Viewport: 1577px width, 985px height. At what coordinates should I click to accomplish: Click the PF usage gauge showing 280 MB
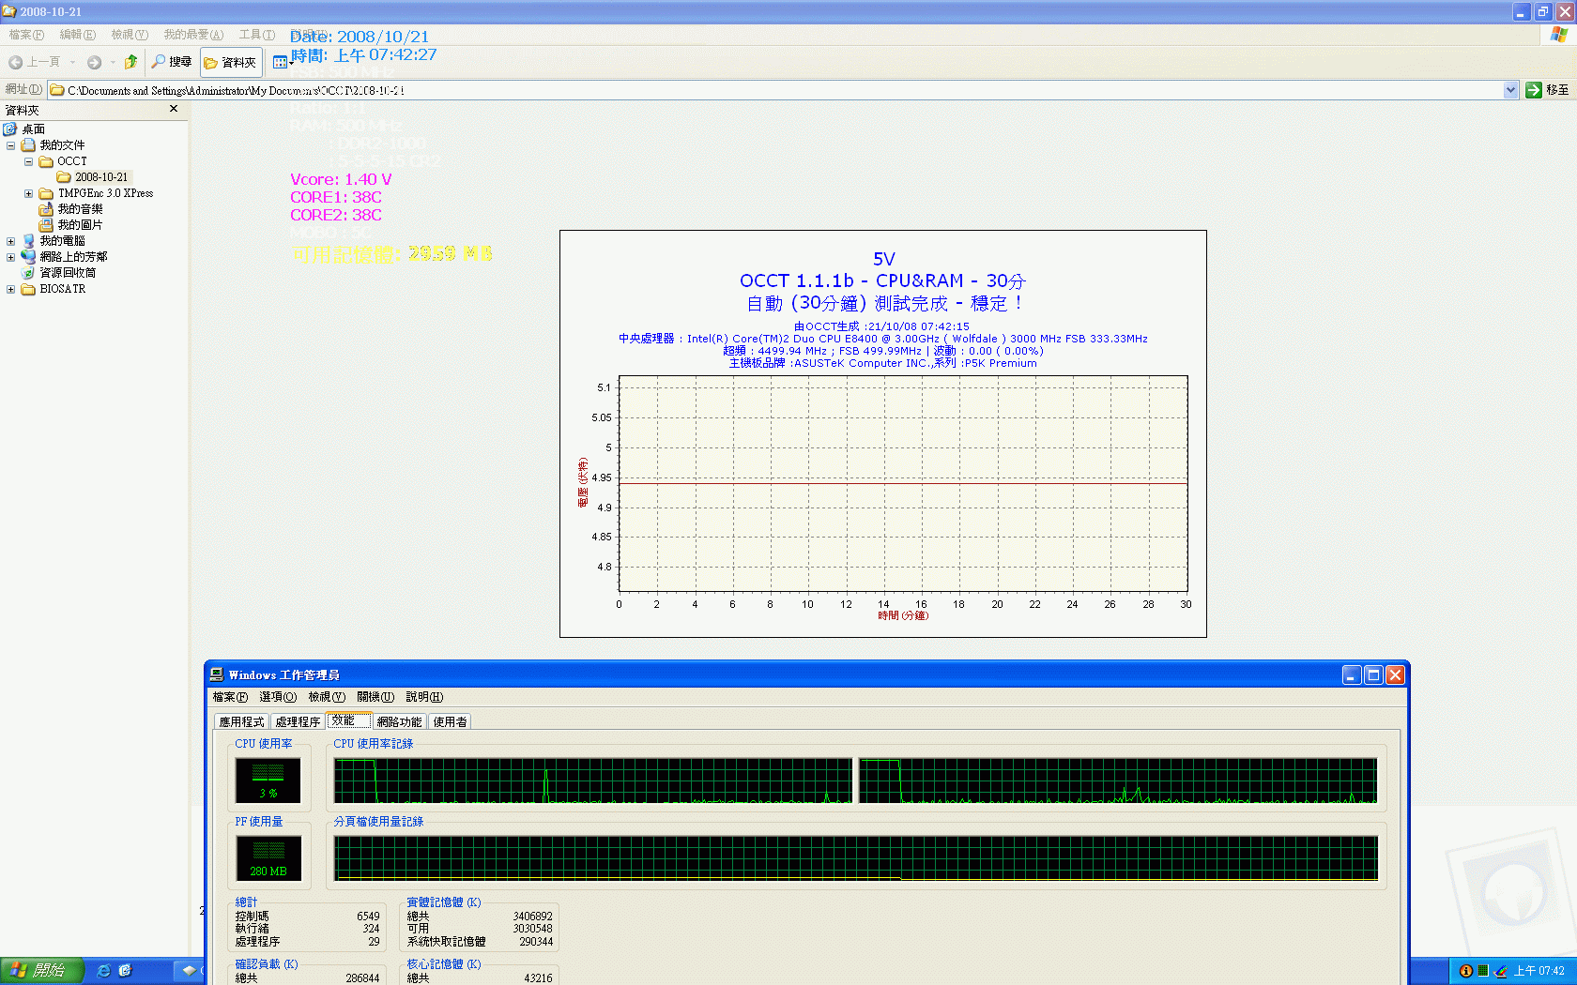coord(268,857)
